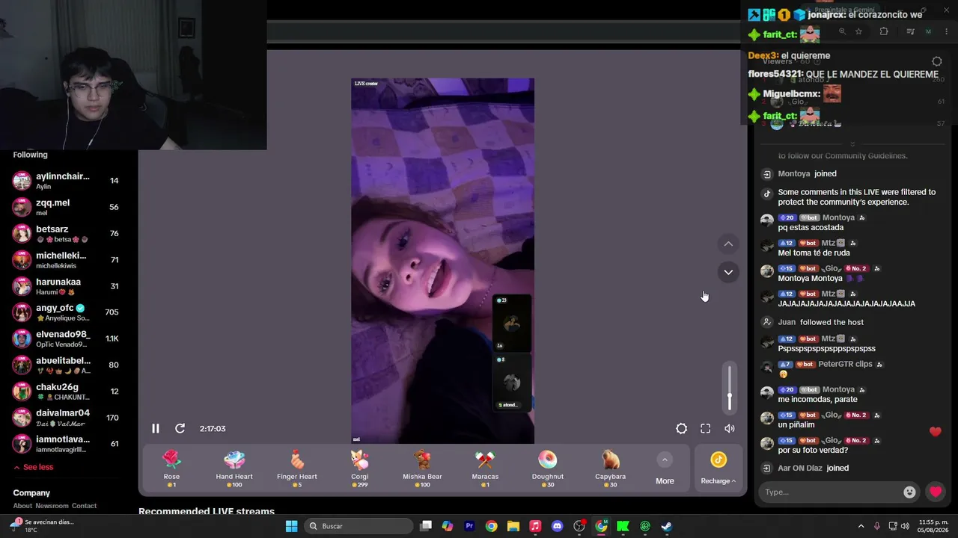This screenshot has height=538, width=958.
Task: Open the player settings gear icon
Action: pos(681,428)
